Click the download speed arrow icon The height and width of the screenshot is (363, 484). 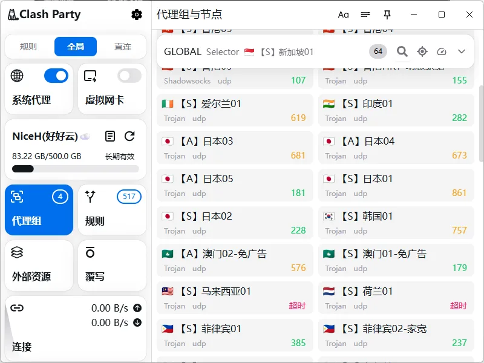(x=137, y=322)
